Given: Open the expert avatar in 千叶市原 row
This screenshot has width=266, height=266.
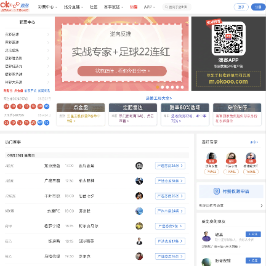Looking at the screenshot, I should [139, 196].
